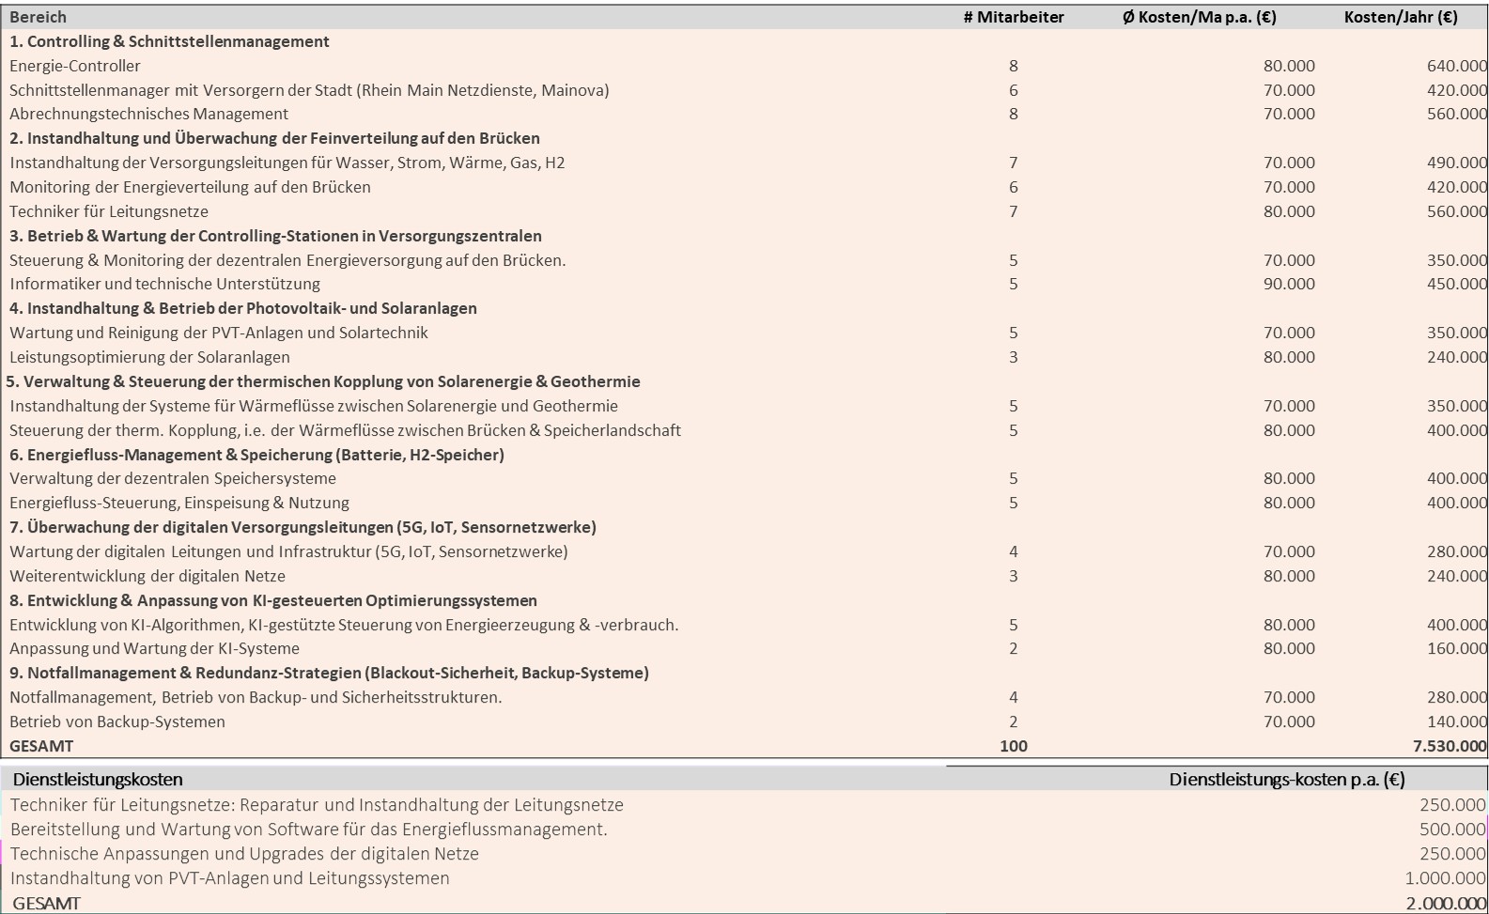Click the 'Dienstleistungs-kosten p.a. (€)' header

[x=1287, y=779]
